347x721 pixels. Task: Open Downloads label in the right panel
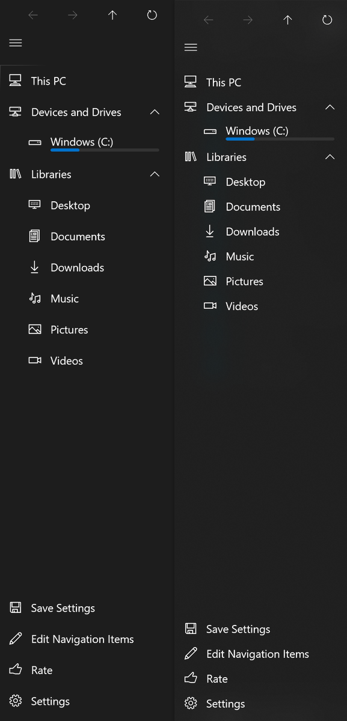253,231
